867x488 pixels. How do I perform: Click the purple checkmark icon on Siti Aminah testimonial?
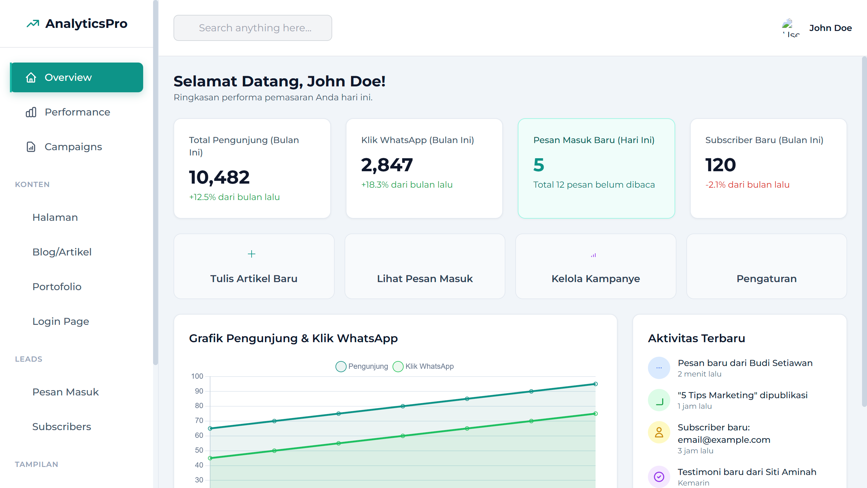click(x=659, y=476)
